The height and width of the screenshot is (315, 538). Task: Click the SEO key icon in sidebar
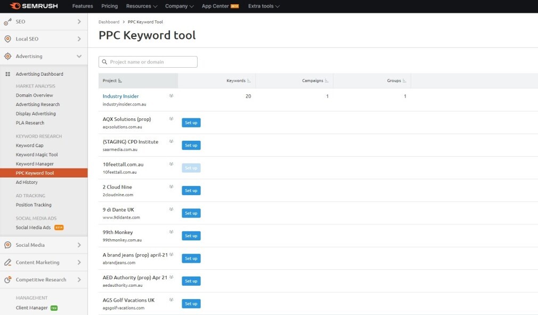click(x=7, y=22)
